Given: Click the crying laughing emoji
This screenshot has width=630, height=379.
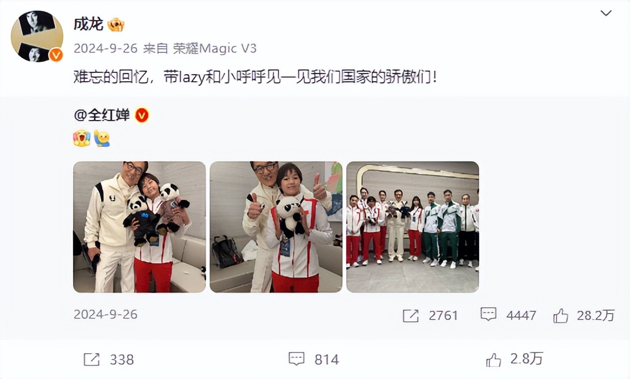Looking at the screenshot, I should (x=82, y=138).
